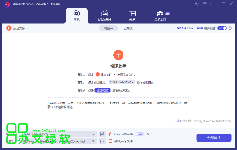The height and width of the screenshot is (150, 237).
Task: Open the aiseesoft website URL link
Action: pyautogui.click(x=212, y=121)
